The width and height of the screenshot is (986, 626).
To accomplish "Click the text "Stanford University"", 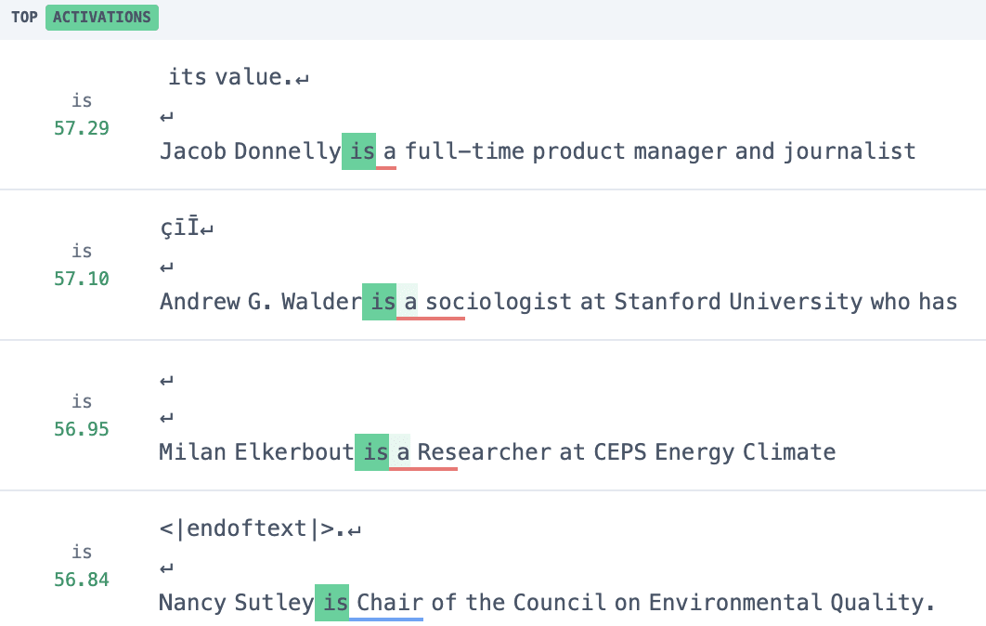I will [x=738, y=302].
